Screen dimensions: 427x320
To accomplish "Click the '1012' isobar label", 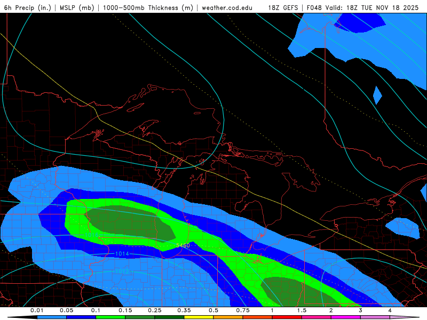I will pos(122,271).
